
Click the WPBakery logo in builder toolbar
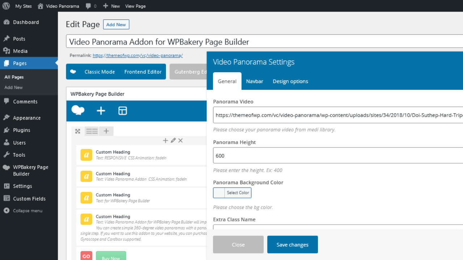[x=78, y=110]
